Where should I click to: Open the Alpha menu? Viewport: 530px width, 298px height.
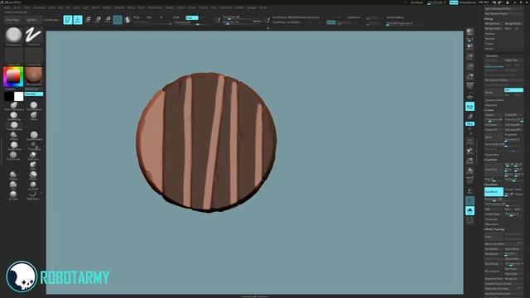(7, 7)
